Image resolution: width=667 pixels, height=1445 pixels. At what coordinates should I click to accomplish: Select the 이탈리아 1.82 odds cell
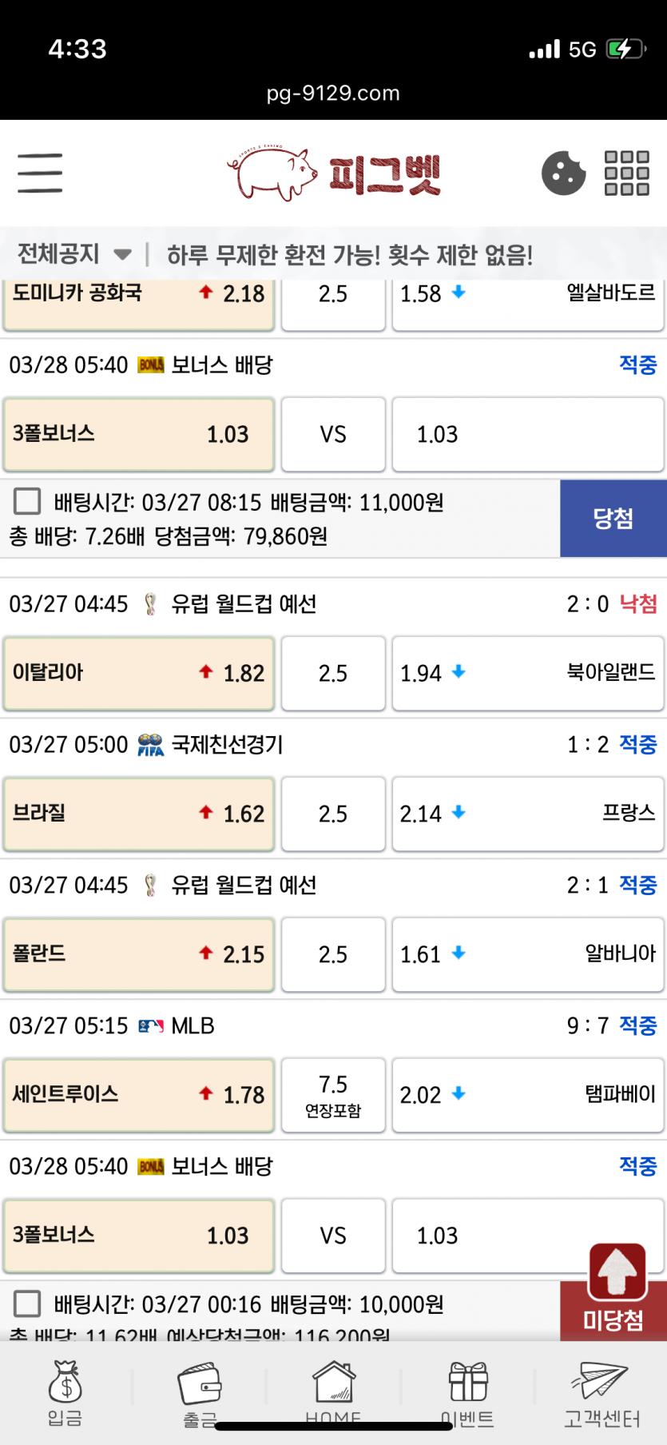click(139, 673)
